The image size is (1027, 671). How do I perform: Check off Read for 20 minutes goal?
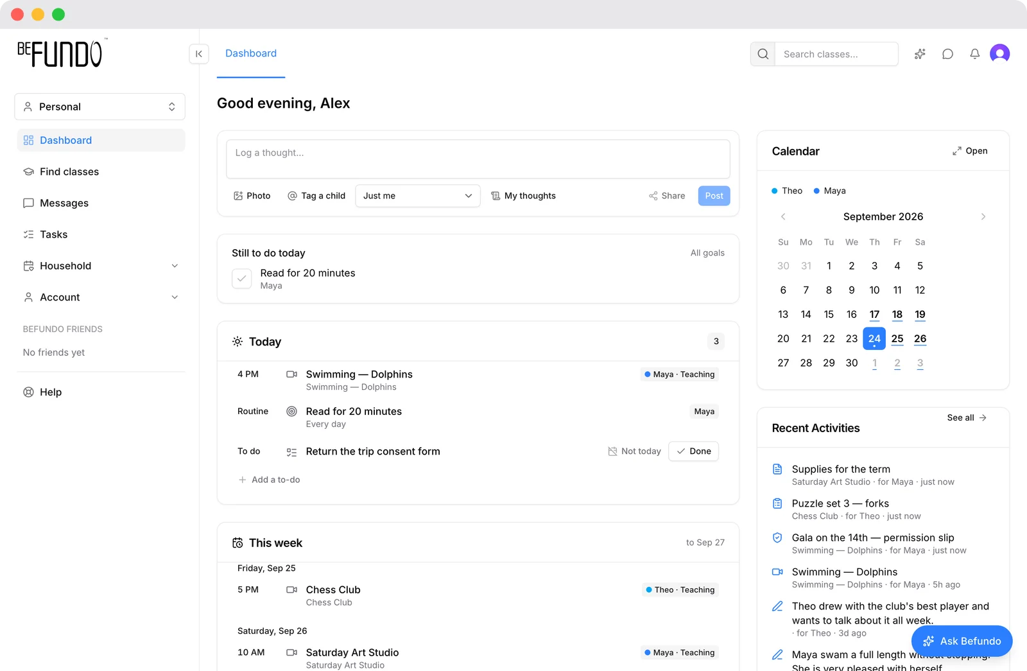[241, 279]
